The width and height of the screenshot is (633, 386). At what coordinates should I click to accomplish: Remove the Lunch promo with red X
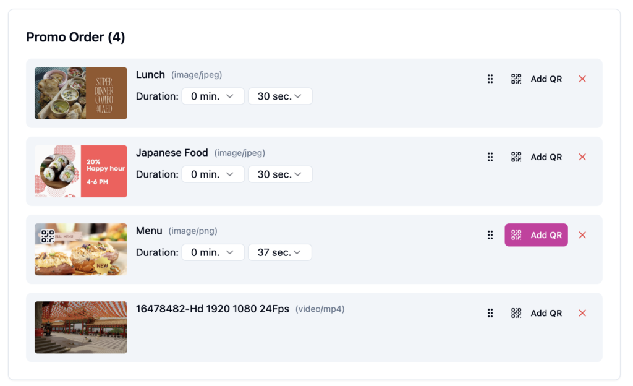tap(582, 79)
